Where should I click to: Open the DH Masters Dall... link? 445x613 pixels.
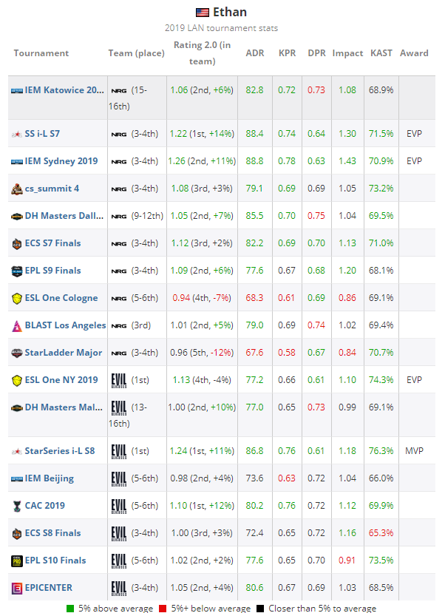(x=64, y=216)
